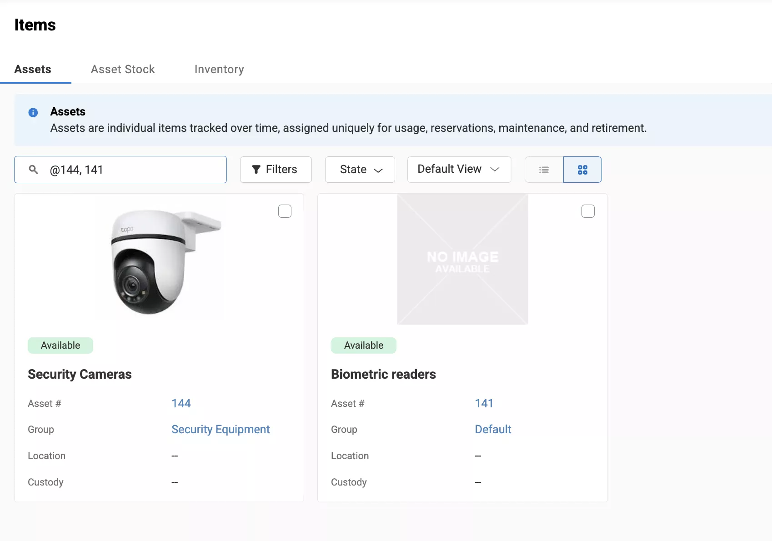
Task: Tick the Biometric readers card checkbox
Action: click(x=588, y=211)
